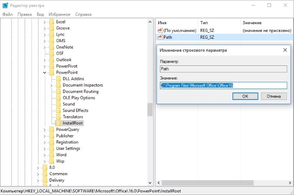This screenshot has height=195, width=294.
Task: Click the string icon beside Path value
Action: pyautogui.click(x=160, y=37)
